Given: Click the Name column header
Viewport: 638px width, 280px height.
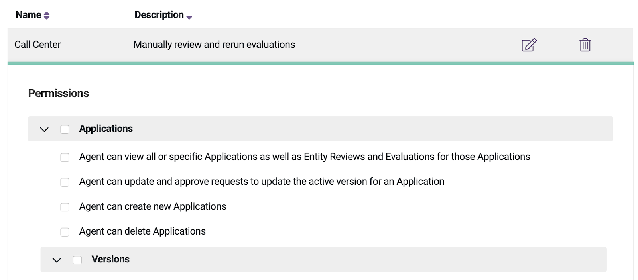Looking at the screenshot, I should 29,15.
